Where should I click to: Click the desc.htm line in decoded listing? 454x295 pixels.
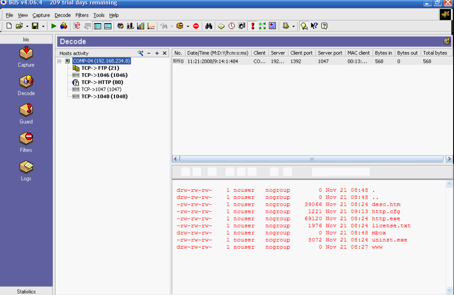[x=288, y=205]
